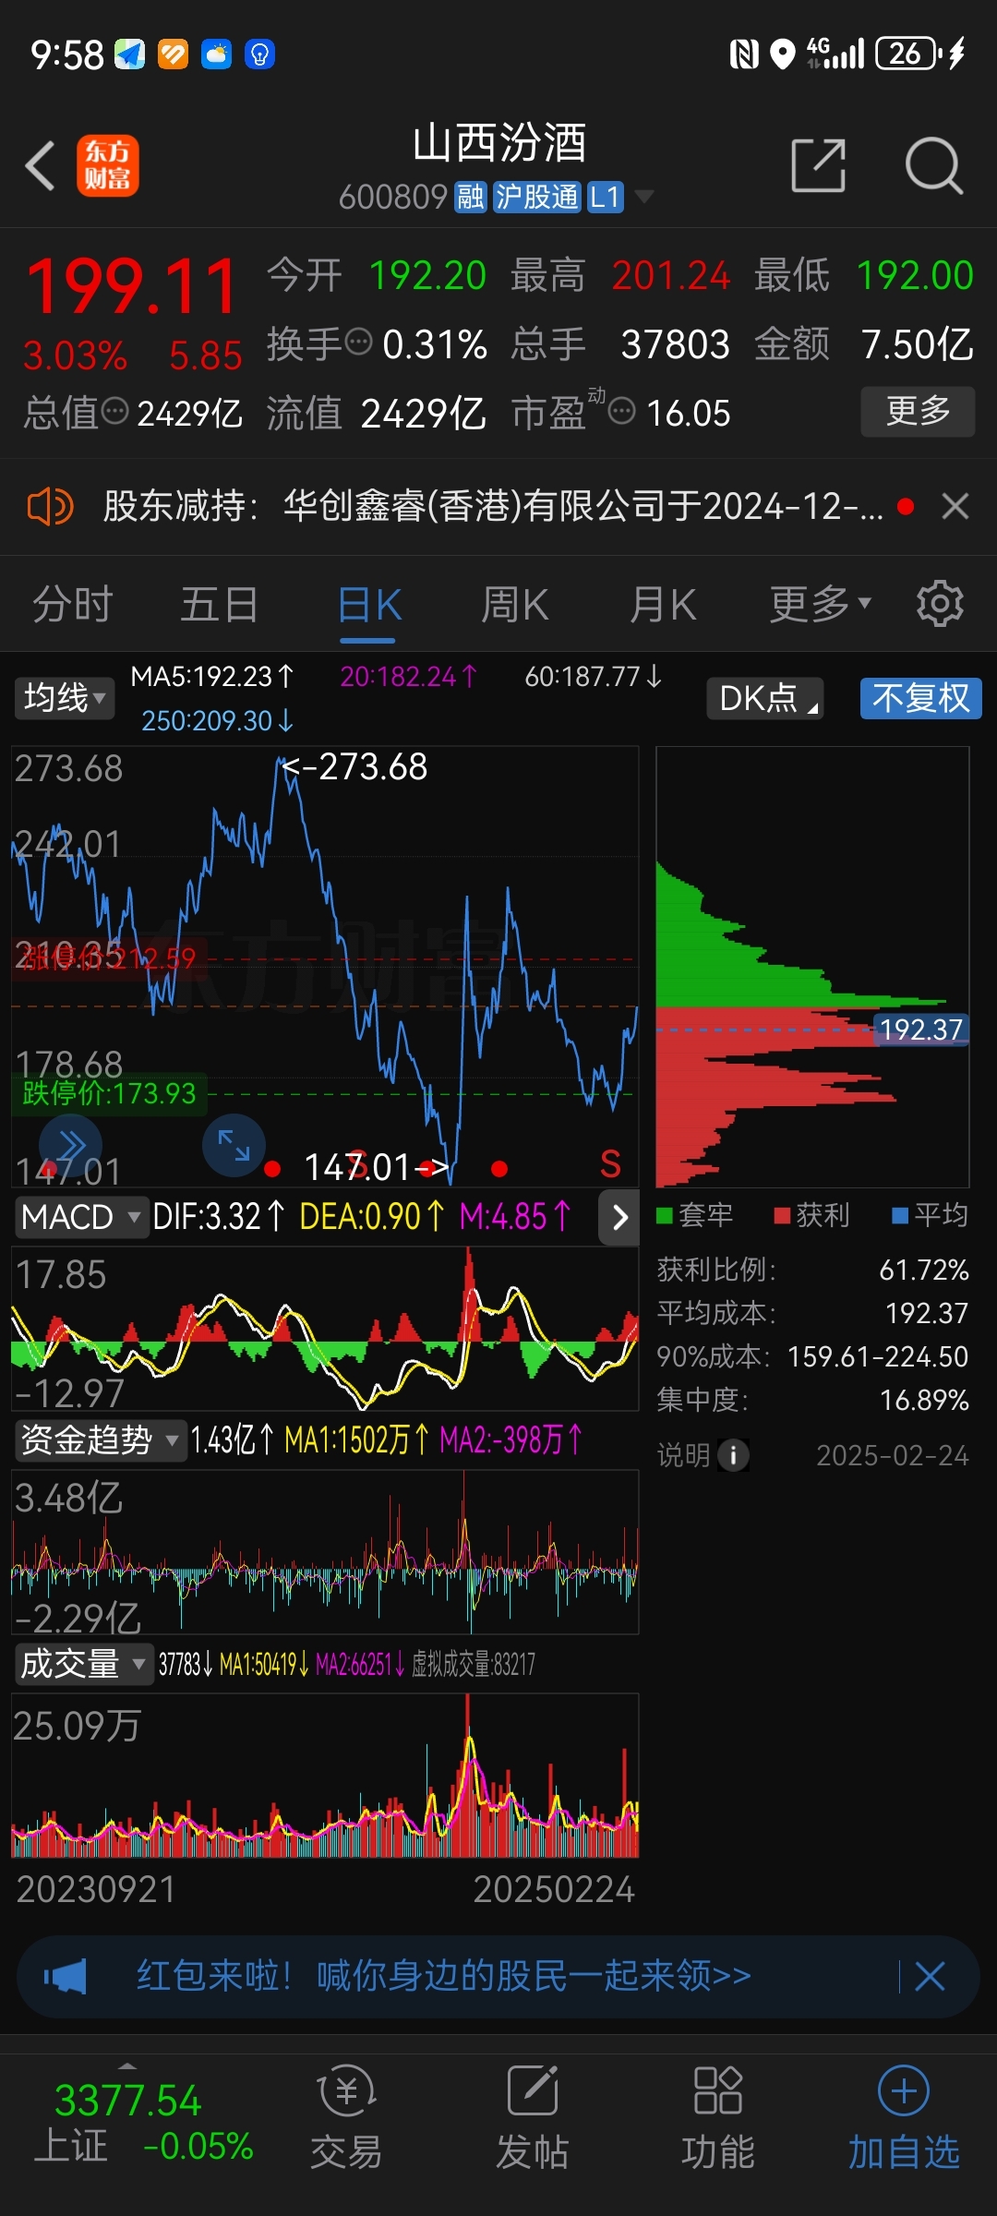
Task: Tap the 90%成本 159.61-224.50 value
Action: click(x=878, y=1356)
